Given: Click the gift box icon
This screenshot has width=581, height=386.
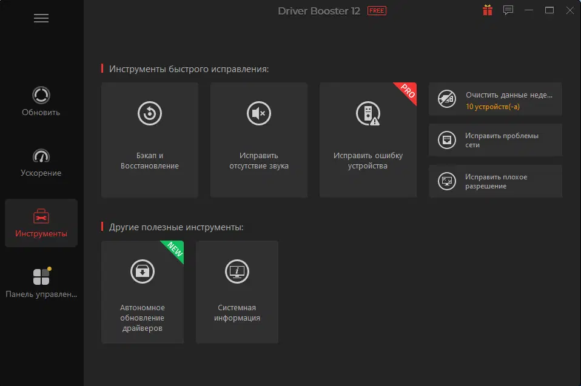Looking at the screenshot, I should 488,10.
